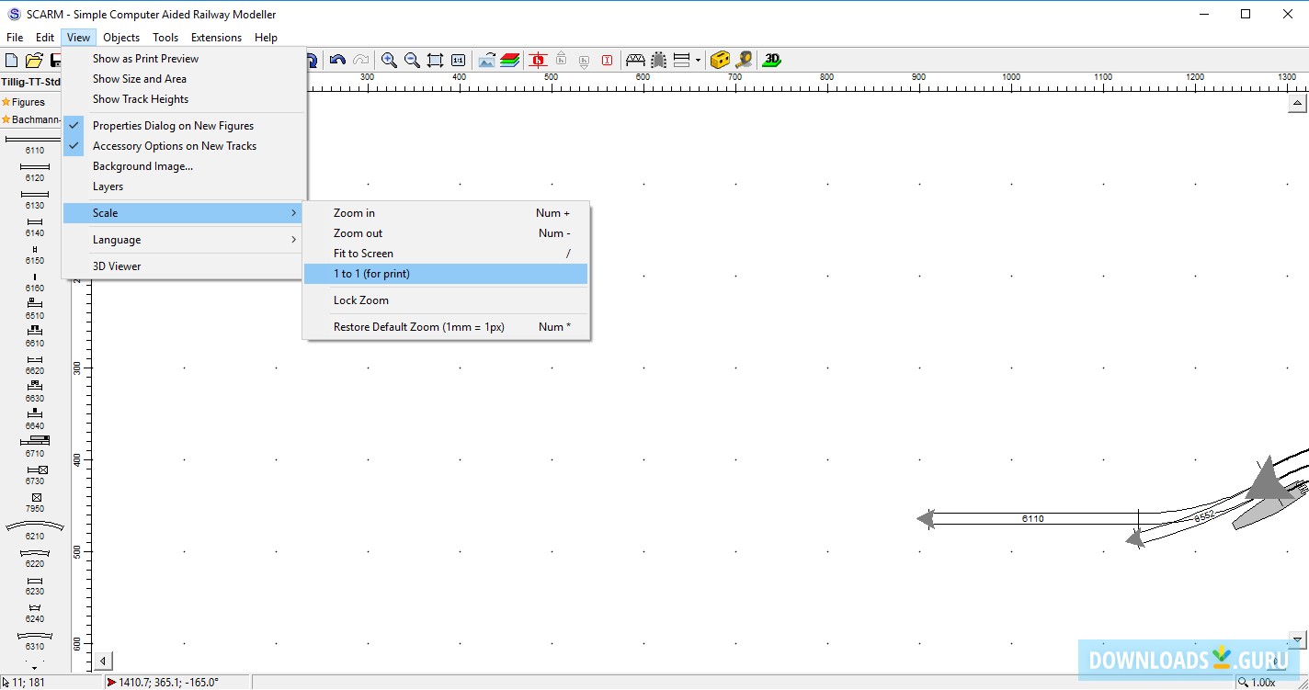Click the 1:1 scale toolbar icon
This screenshot has width=1309, height=690.
click(458, 61)
